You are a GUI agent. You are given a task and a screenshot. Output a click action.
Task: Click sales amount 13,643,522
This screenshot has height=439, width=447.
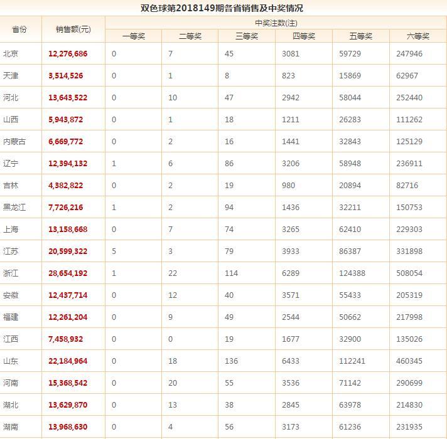tap(68, 98)
